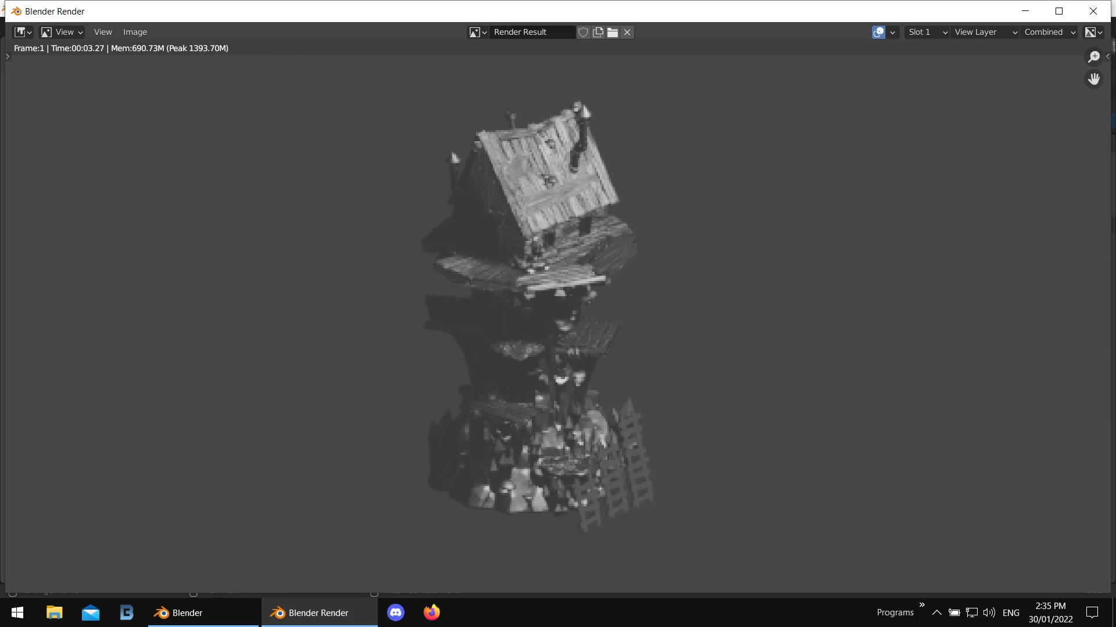
Task: Click the zoom magnifier gizmo
Action: [1094, 56]
